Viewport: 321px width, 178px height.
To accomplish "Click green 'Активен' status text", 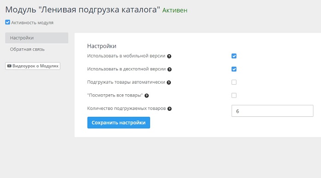I will coord(175,10).
